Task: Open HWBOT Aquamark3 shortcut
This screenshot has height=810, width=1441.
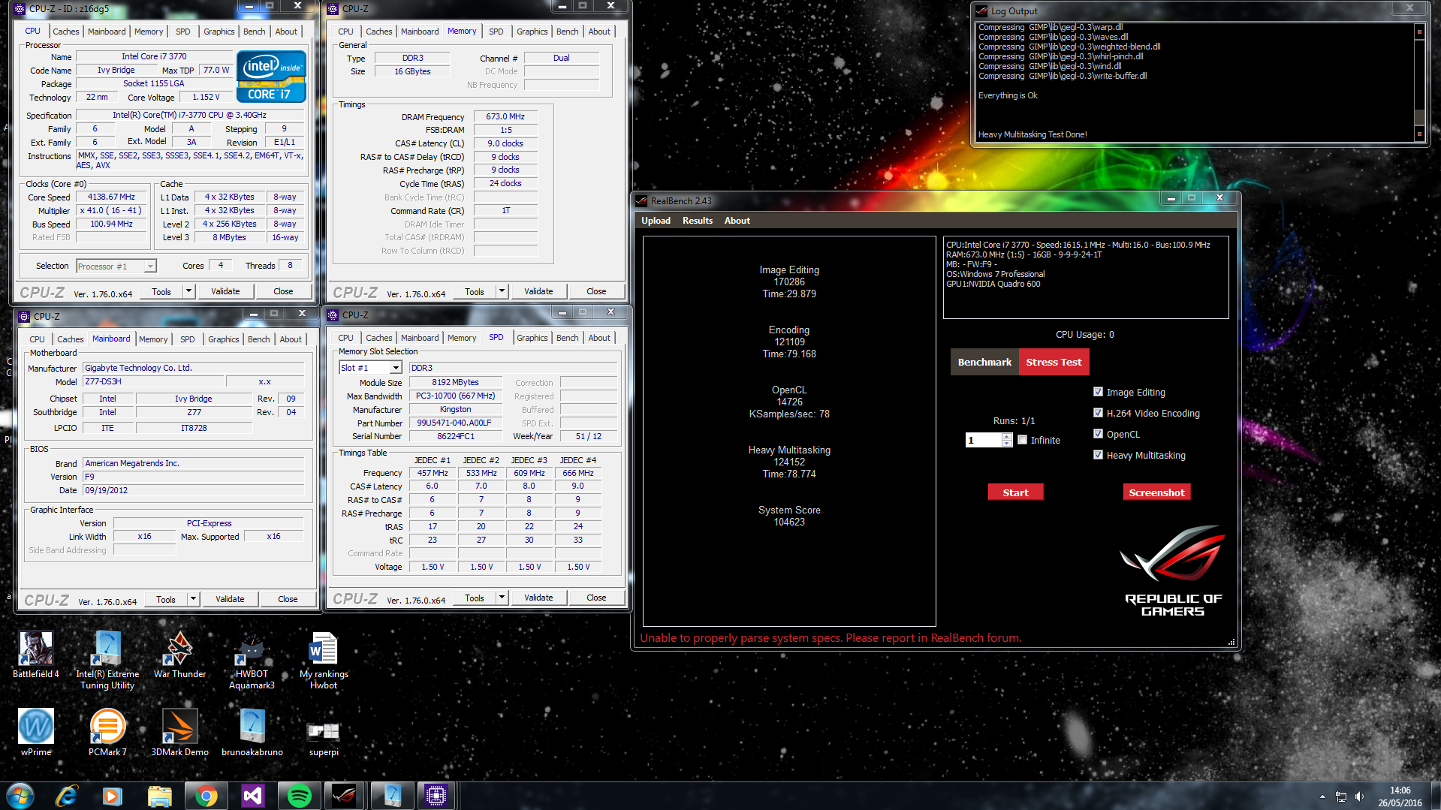Action: [252, 660]
